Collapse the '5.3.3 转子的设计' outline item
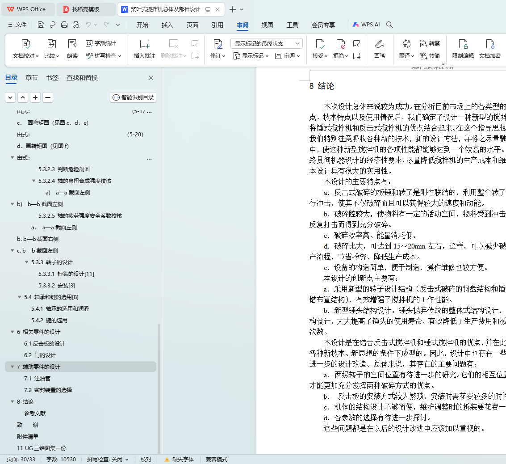This screenshot has width=506, height=464. (26, 262)
